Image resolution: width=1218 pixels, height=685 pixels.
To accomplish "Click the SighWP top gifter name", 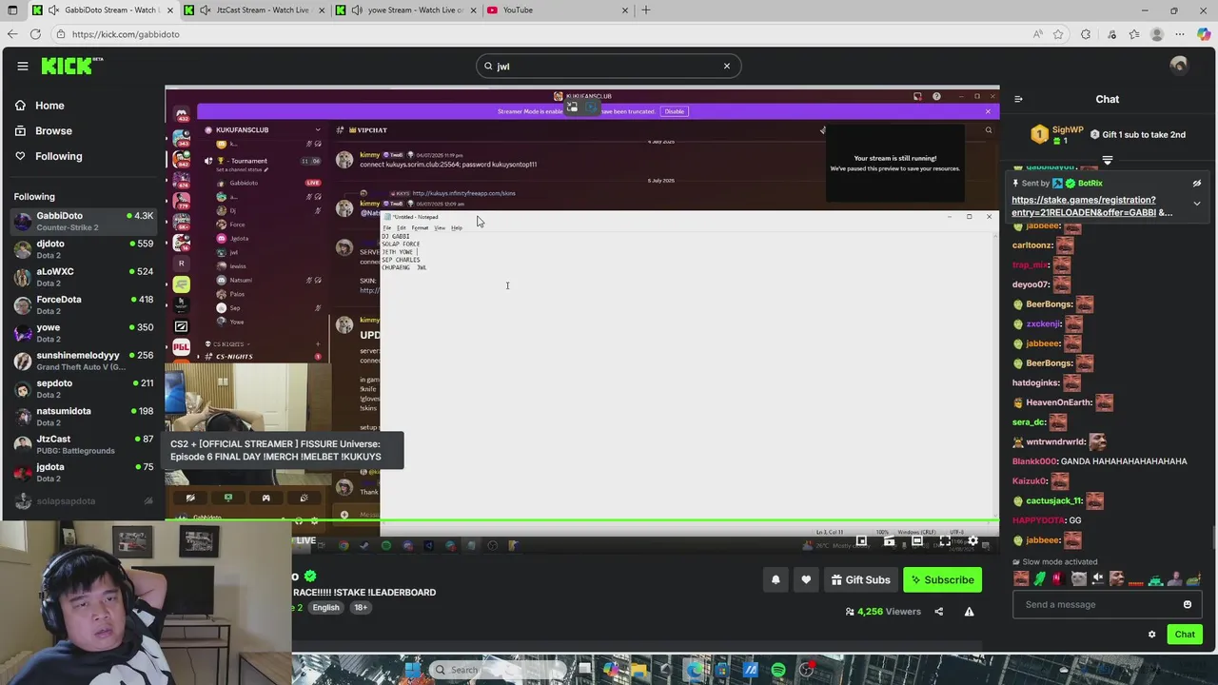I will 1068,129.
